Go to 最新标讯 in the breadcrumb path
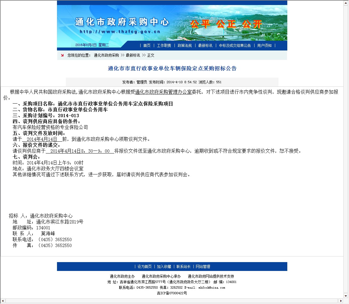Image resolution: width=349 pixels, height=304 pixels. 133,55
